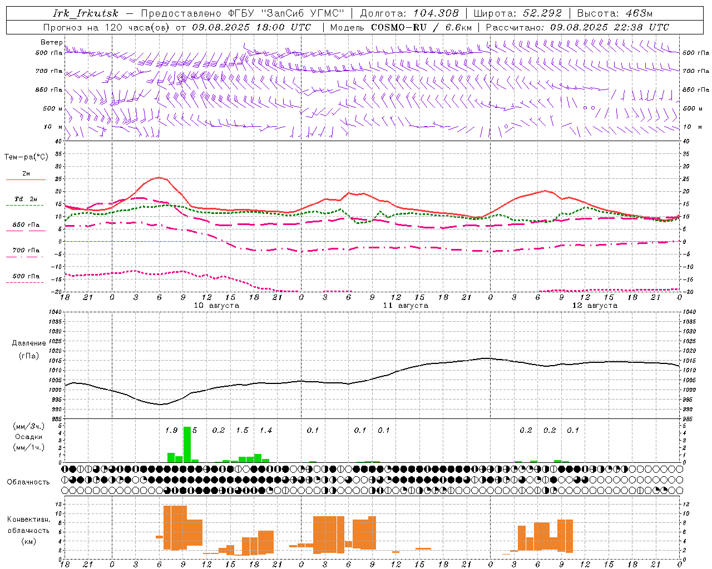The width and height of the screenshot is (712, 569).
Task: Select the provider text ФГБУ "ЗапСиб УГМС"
Action: [286, 13]
